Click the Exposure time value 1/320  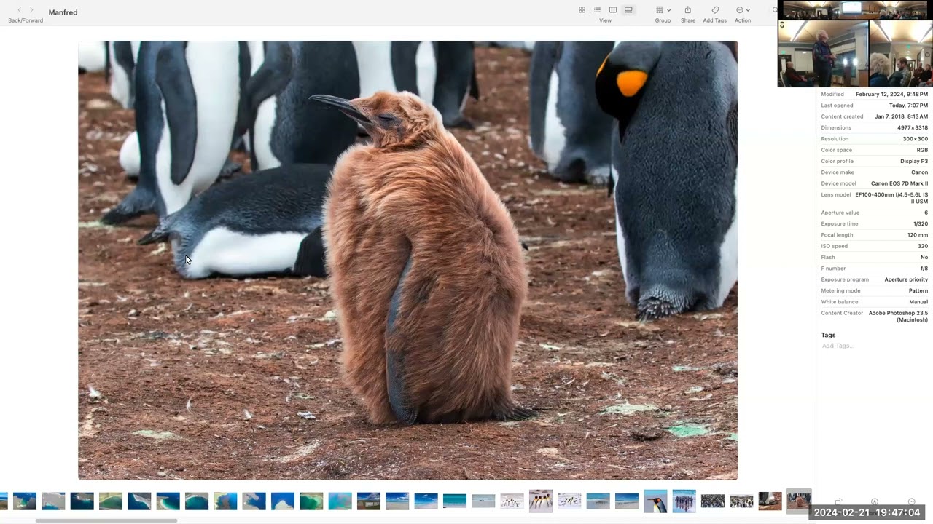(x=921, y=224)
